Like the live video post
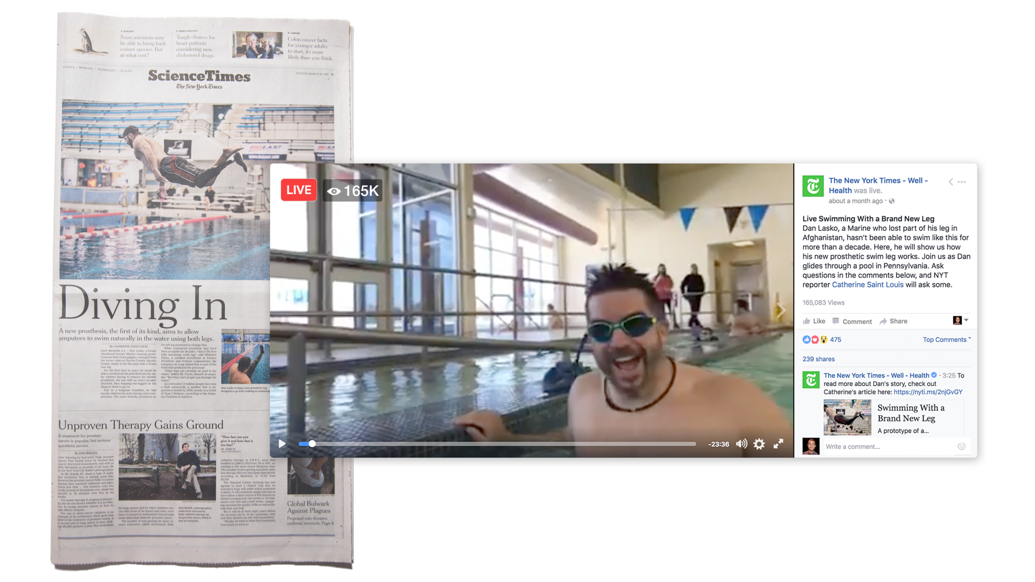The width and height of the screenshot is (1035, 582). [x=814, y=321]
